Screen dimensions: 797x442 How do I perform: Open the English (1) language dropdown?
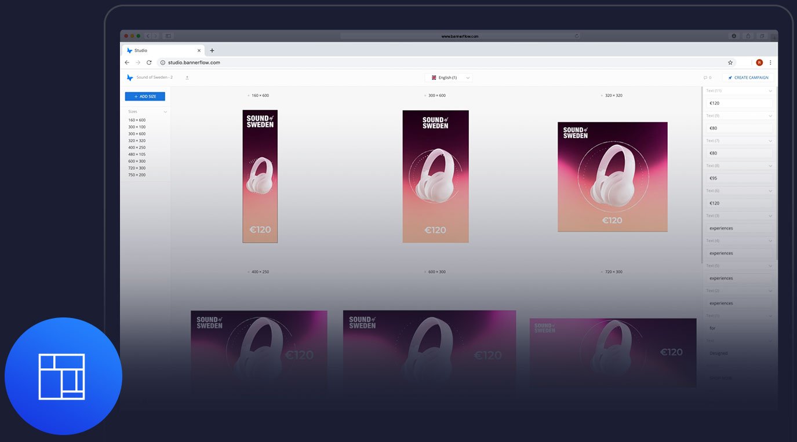449,78
